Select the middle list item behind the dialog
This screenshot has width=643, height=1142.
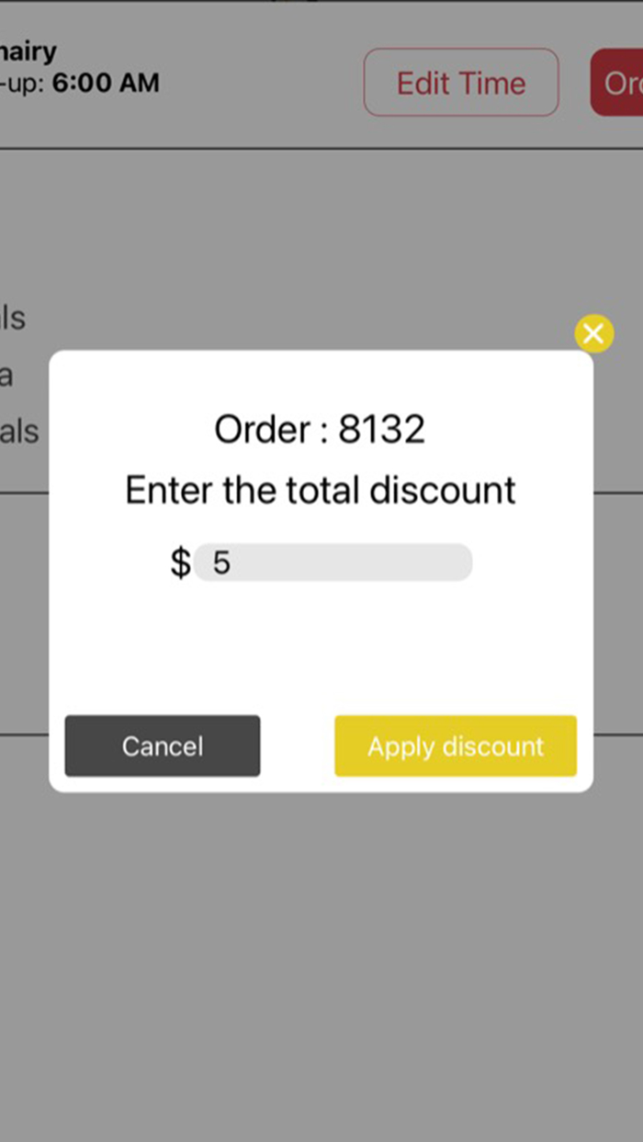click(x=9, y=375)
